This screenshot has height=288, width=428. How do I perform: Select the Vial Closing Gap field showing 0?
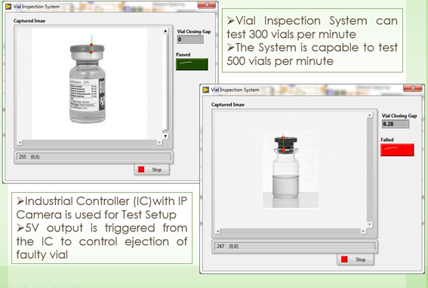click(x=190, y=39)
